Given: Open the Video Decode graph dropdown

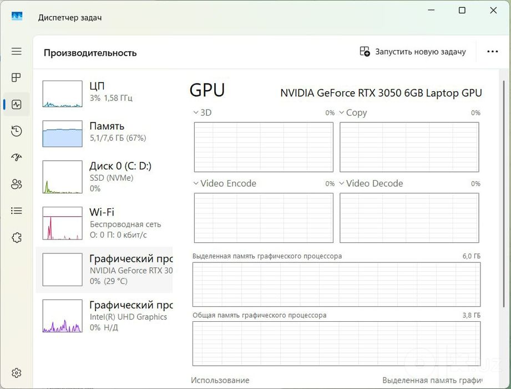Looking at the screenshot, I should [x=371, y=183].
